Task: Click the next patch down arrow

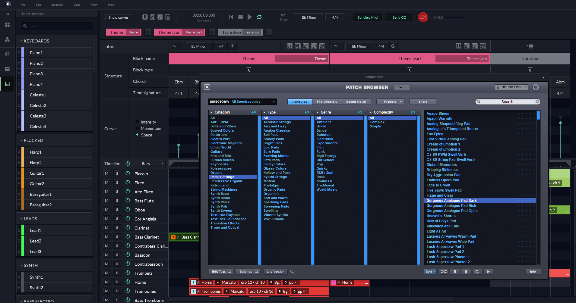Action: click(455, 272)
